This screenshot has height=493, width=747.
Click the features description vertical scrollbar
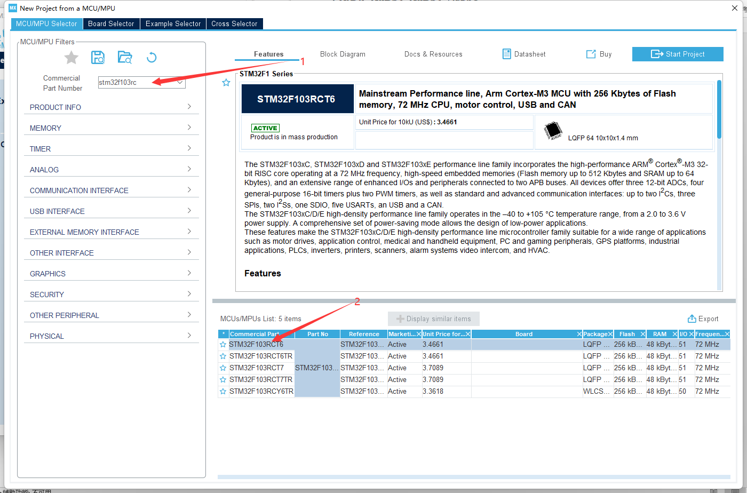tap(719, 109)
